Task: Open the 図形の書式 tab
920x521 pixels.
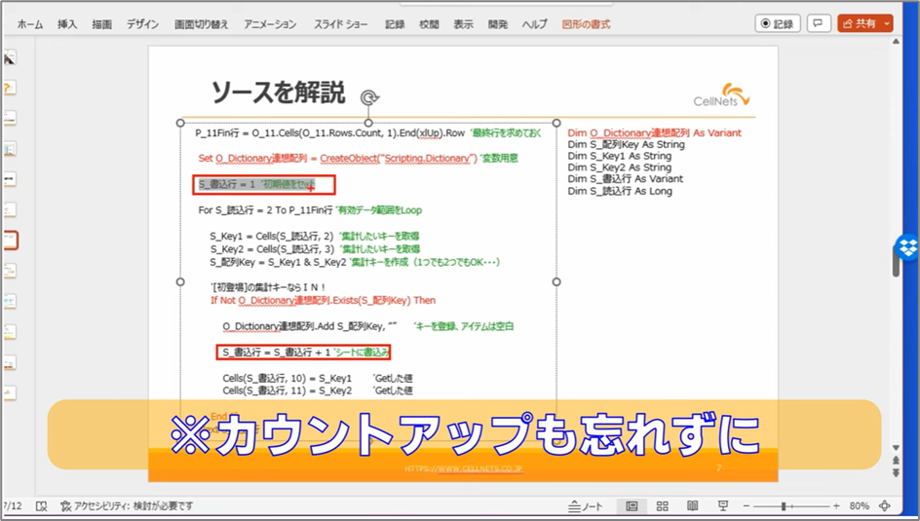Action: [587, 24]
